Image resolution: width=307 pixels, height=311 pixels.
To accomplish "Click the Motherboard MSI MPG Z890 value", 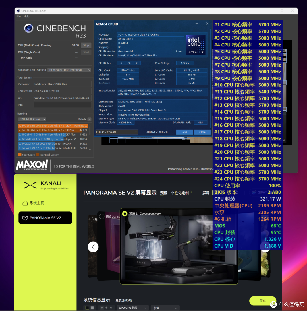I will pyautogui.click(x=162, y=102).
